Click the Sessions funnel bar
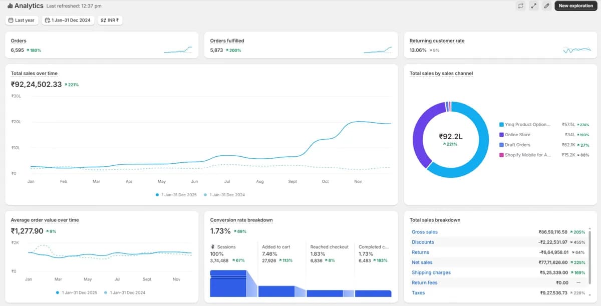Image resolution: width=601 pixels, height=306 pixels. 228,283
